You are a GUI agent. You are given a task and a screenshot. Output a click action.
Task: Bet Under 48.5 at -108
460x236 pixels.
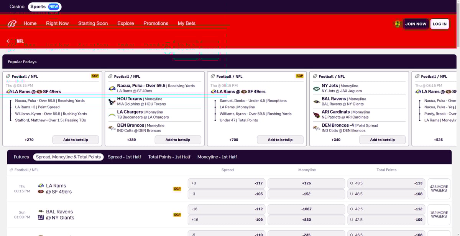tap(386, 194)
